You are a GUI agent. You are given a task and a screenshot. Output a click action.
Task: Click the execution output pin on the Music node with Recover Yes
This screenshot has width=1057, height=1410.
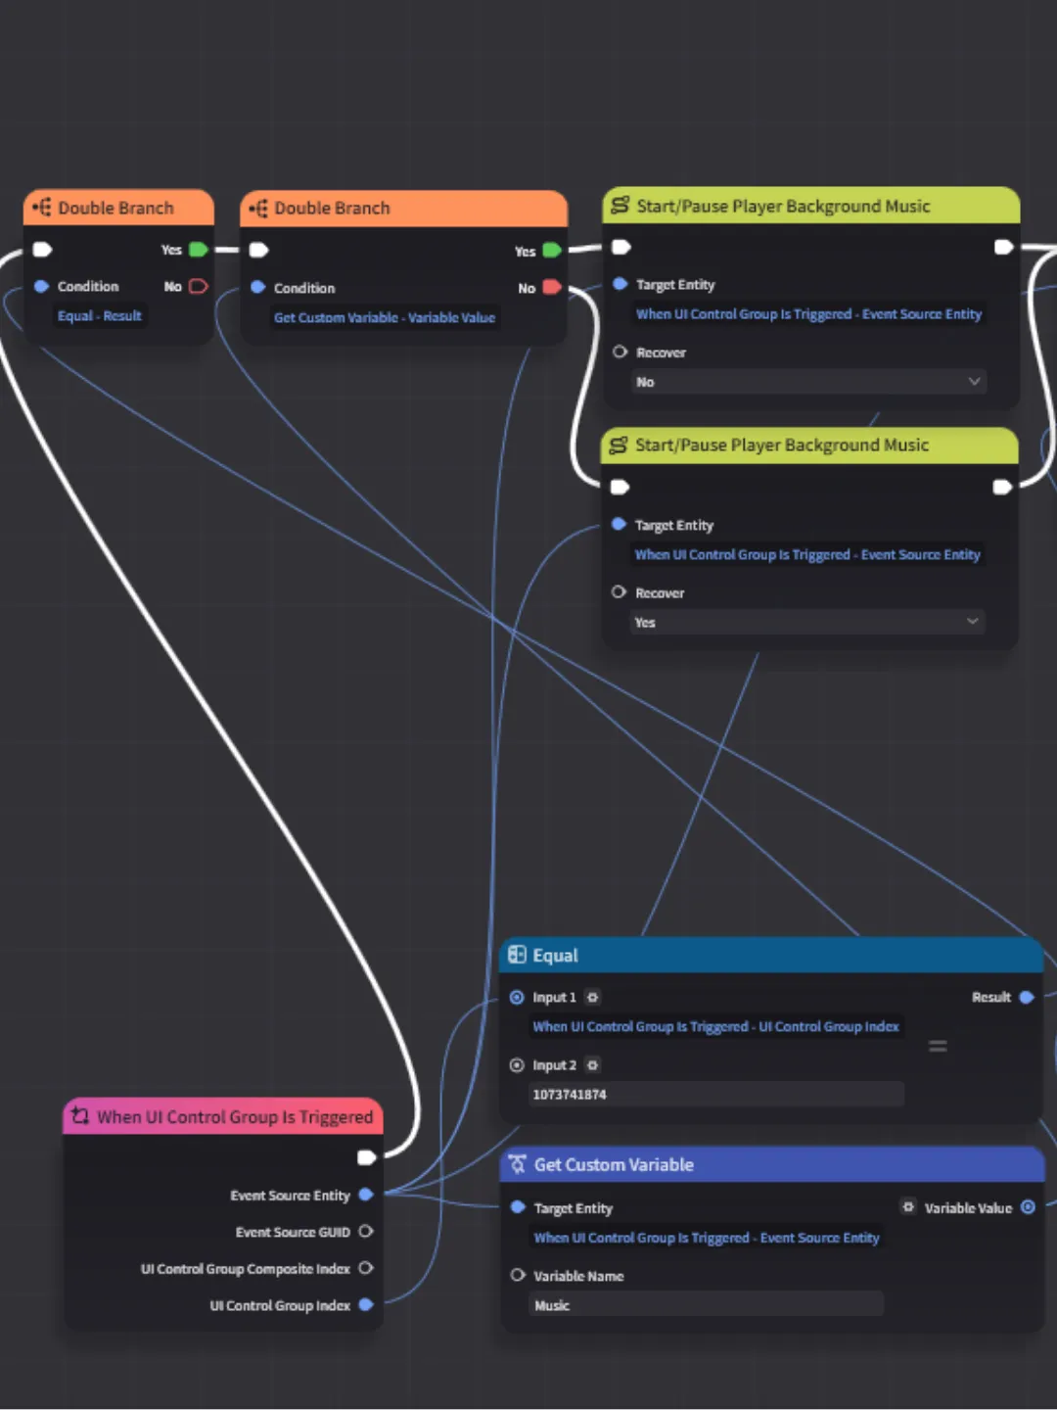[1002, 487]
